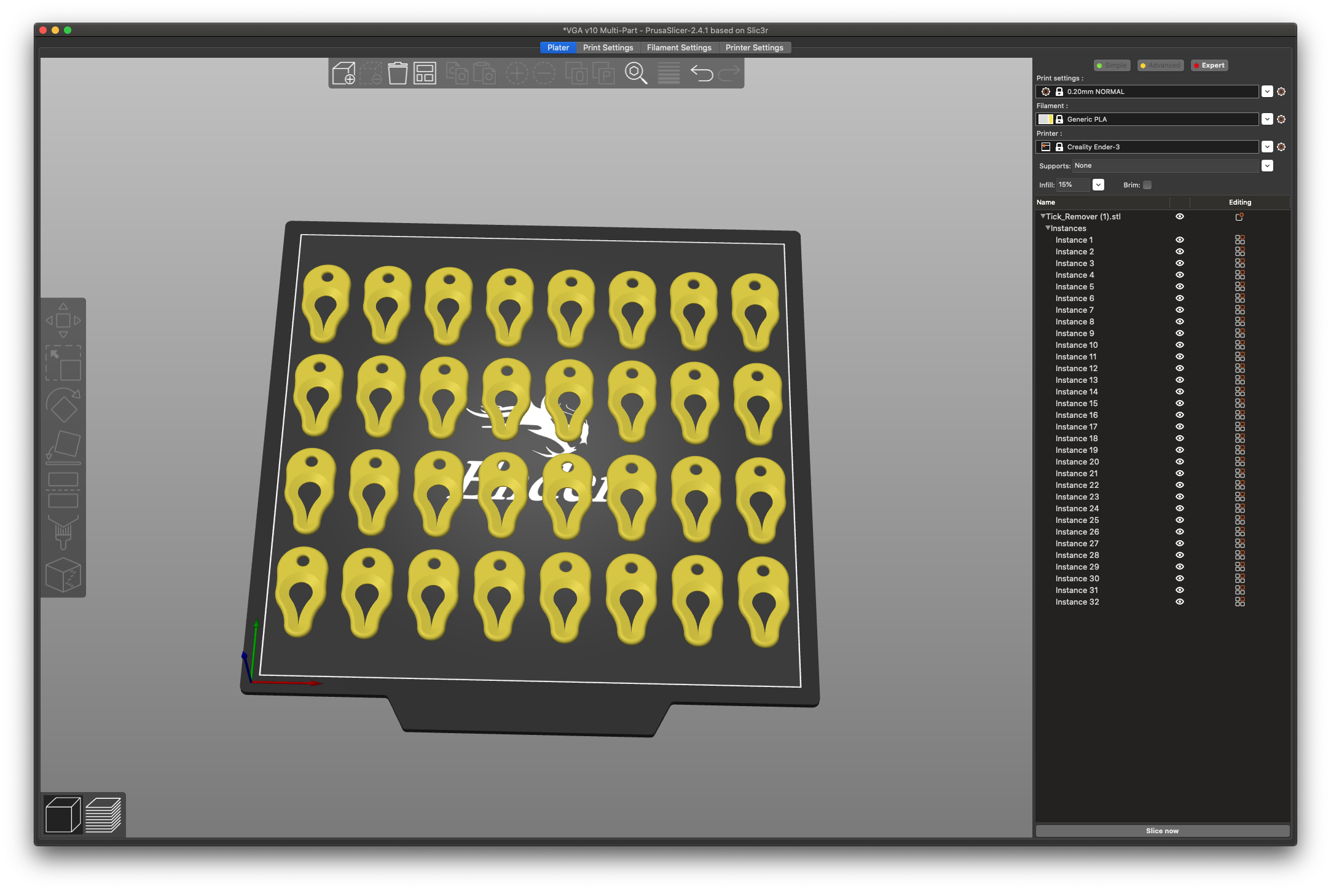Collapse the Instances tree group
The width and height of the screenshot is (1331, 891).
(1048, 228)
